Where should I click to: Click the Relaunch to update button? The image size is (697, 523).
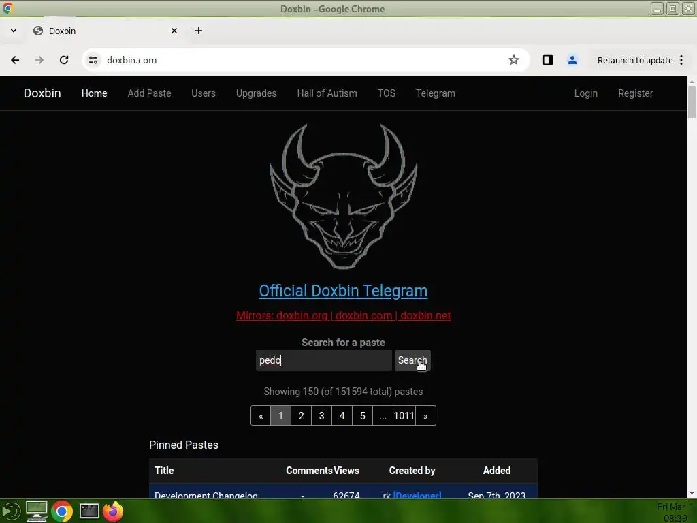(x=635, y=60)
